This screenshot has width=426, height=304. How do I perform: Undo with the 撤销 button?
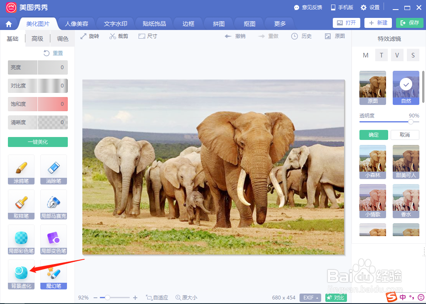pyautogui.click(x=235, y=36)
